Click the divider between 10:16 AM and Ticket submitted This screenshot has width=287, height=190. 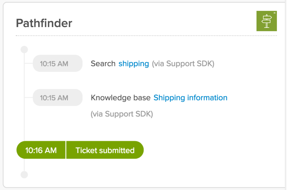tap(66, 150)
